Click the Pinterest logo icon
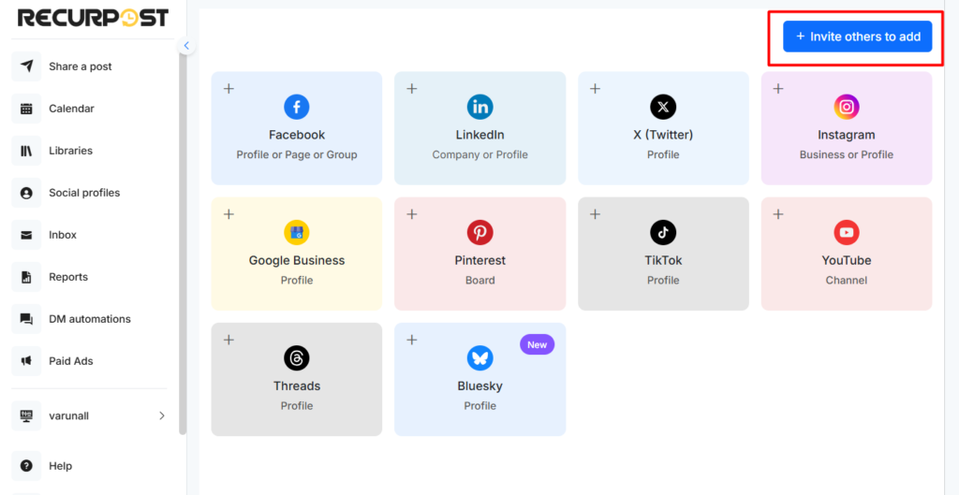959x495 pixels. click(480, 232)
